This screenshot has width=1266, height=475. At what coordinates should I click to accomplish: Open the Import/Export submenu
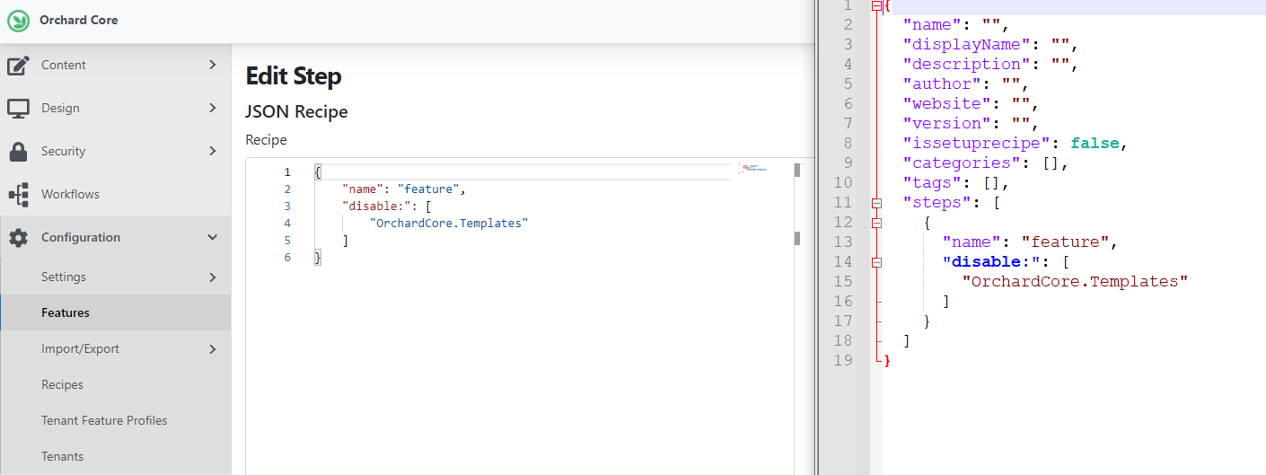coord(115,348)
